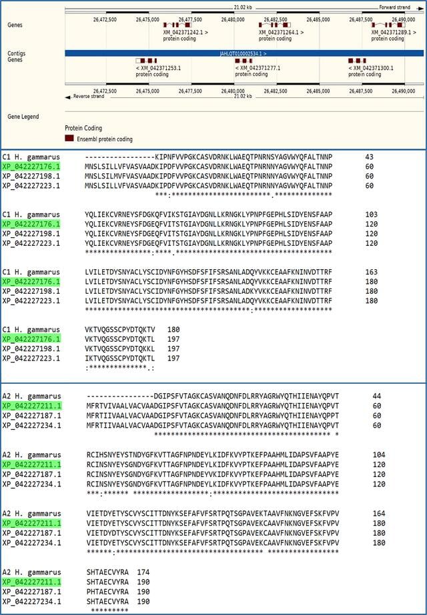This screenshot has height=615, width=427.
Task: Open the XM_042371264.1 transcript label
Action: [282, 33]
